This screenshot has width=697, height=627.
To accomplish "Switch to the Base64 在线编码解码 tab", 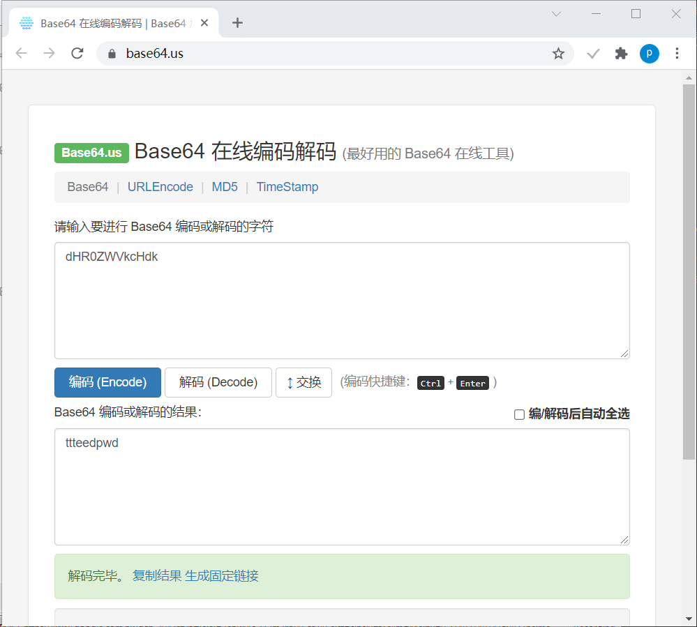I will (112, 22).
